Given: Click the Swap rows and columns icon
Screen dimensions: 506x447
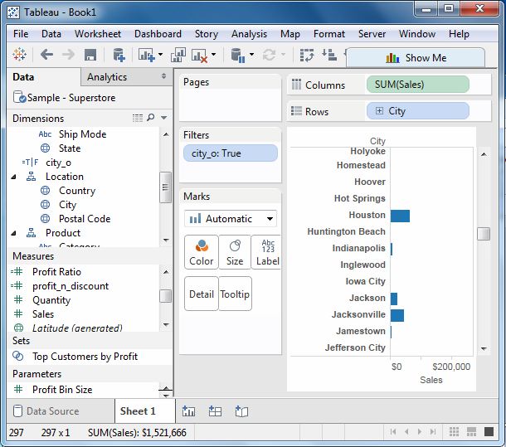Looking at the screenshot, I should [307, 55].
